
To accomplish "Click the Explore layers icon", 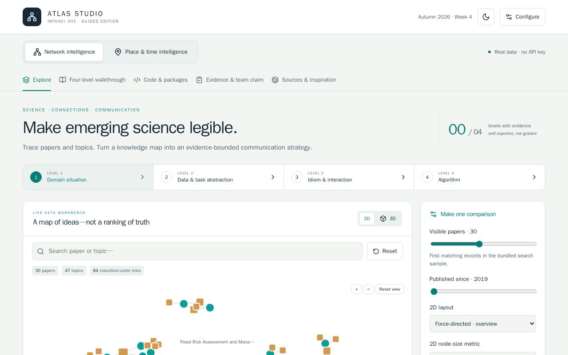I will pyautogui.click(x=26, y=80).
